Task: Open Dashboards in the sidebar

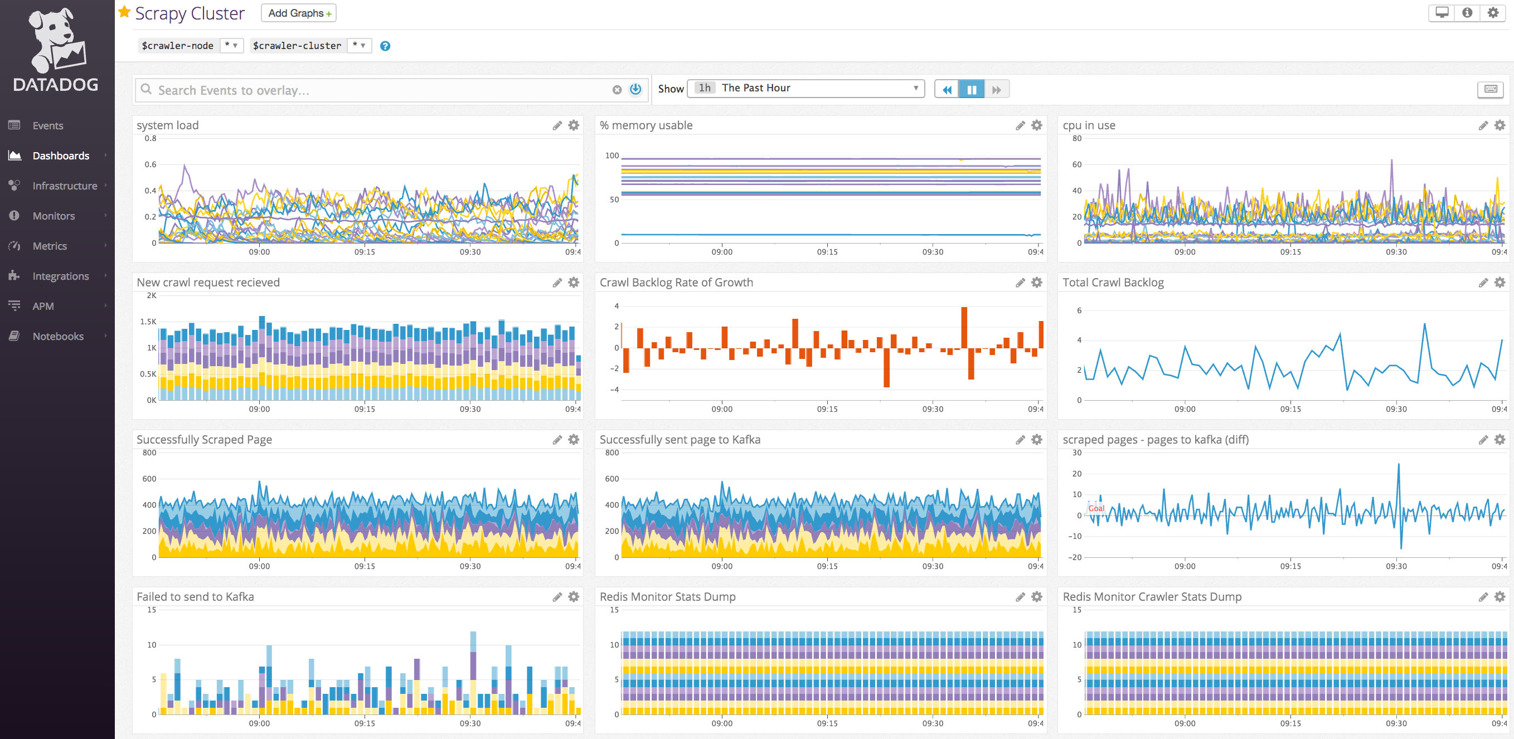Action: click(61, 155)
